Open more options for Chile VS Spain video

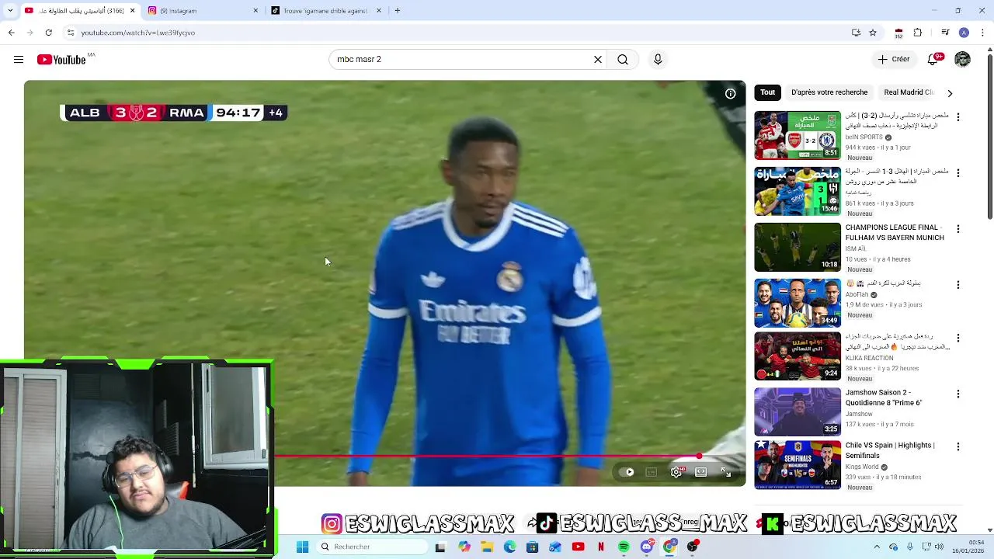point(958,447)
